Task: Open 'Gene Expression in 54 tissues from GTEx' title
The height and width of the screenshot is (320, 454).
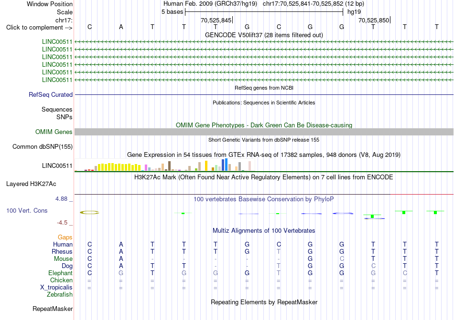Action: [264, 155]
